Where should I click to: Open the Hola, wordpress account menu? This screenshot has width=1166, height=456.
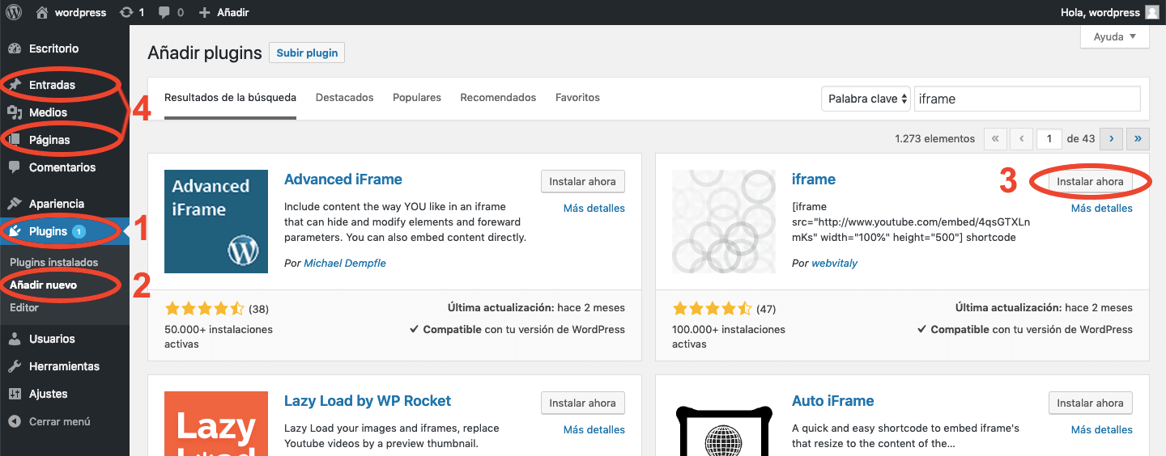click(1110, 12)
